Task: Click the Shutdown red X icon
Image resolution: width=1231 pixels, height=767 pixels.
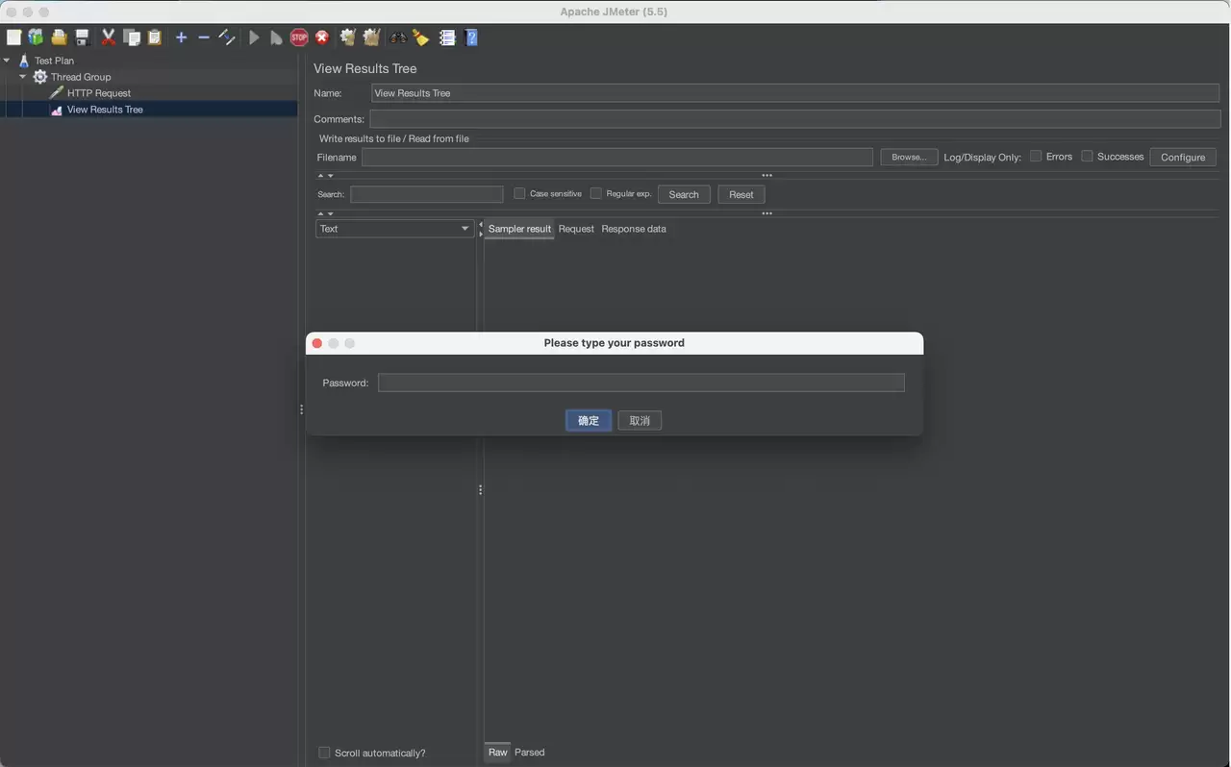Action: point(322,37)
